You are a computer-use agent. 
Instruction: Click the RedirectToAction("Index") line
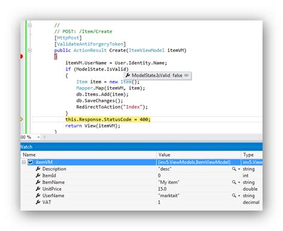pyautogui.click(x=112, y=107)
